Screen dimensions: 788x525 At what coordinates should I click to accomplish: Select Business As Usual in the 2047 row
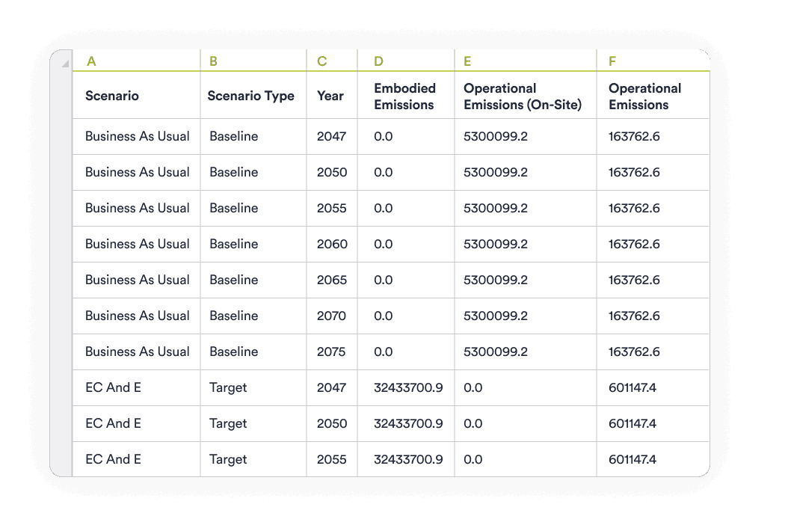point(138,136)
